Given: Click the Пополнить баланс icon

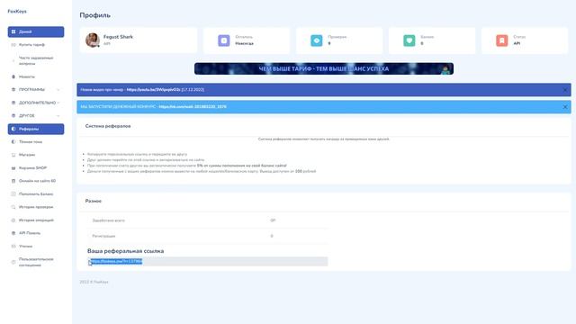Looking at the screenshot, I should click(x=13, y=194).
